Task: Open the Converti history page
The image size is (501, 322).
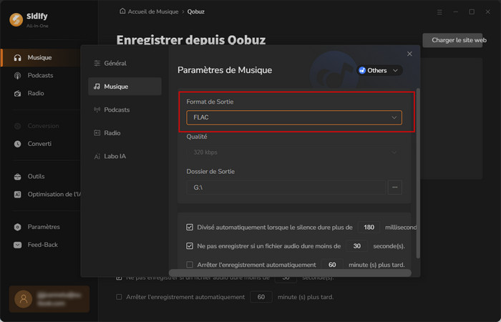Action: 39,144
